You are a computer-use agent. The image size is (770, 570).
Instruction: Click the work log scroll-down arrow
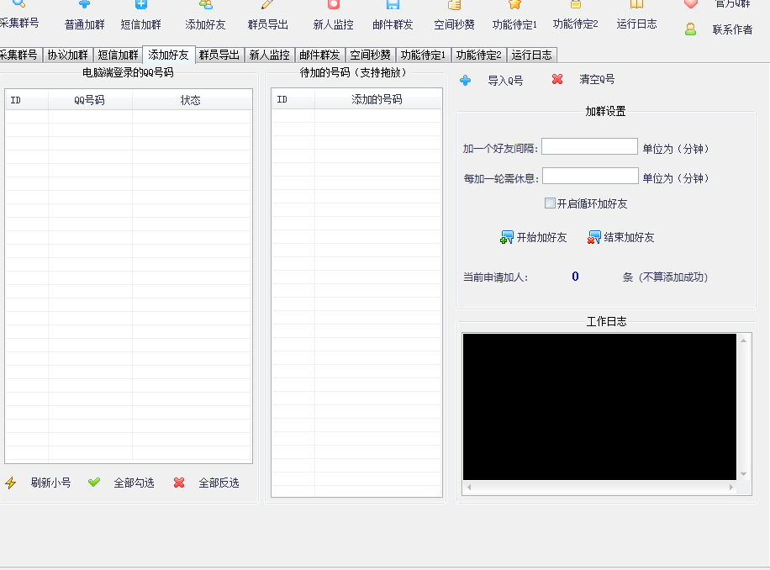(x=743, y=474)
